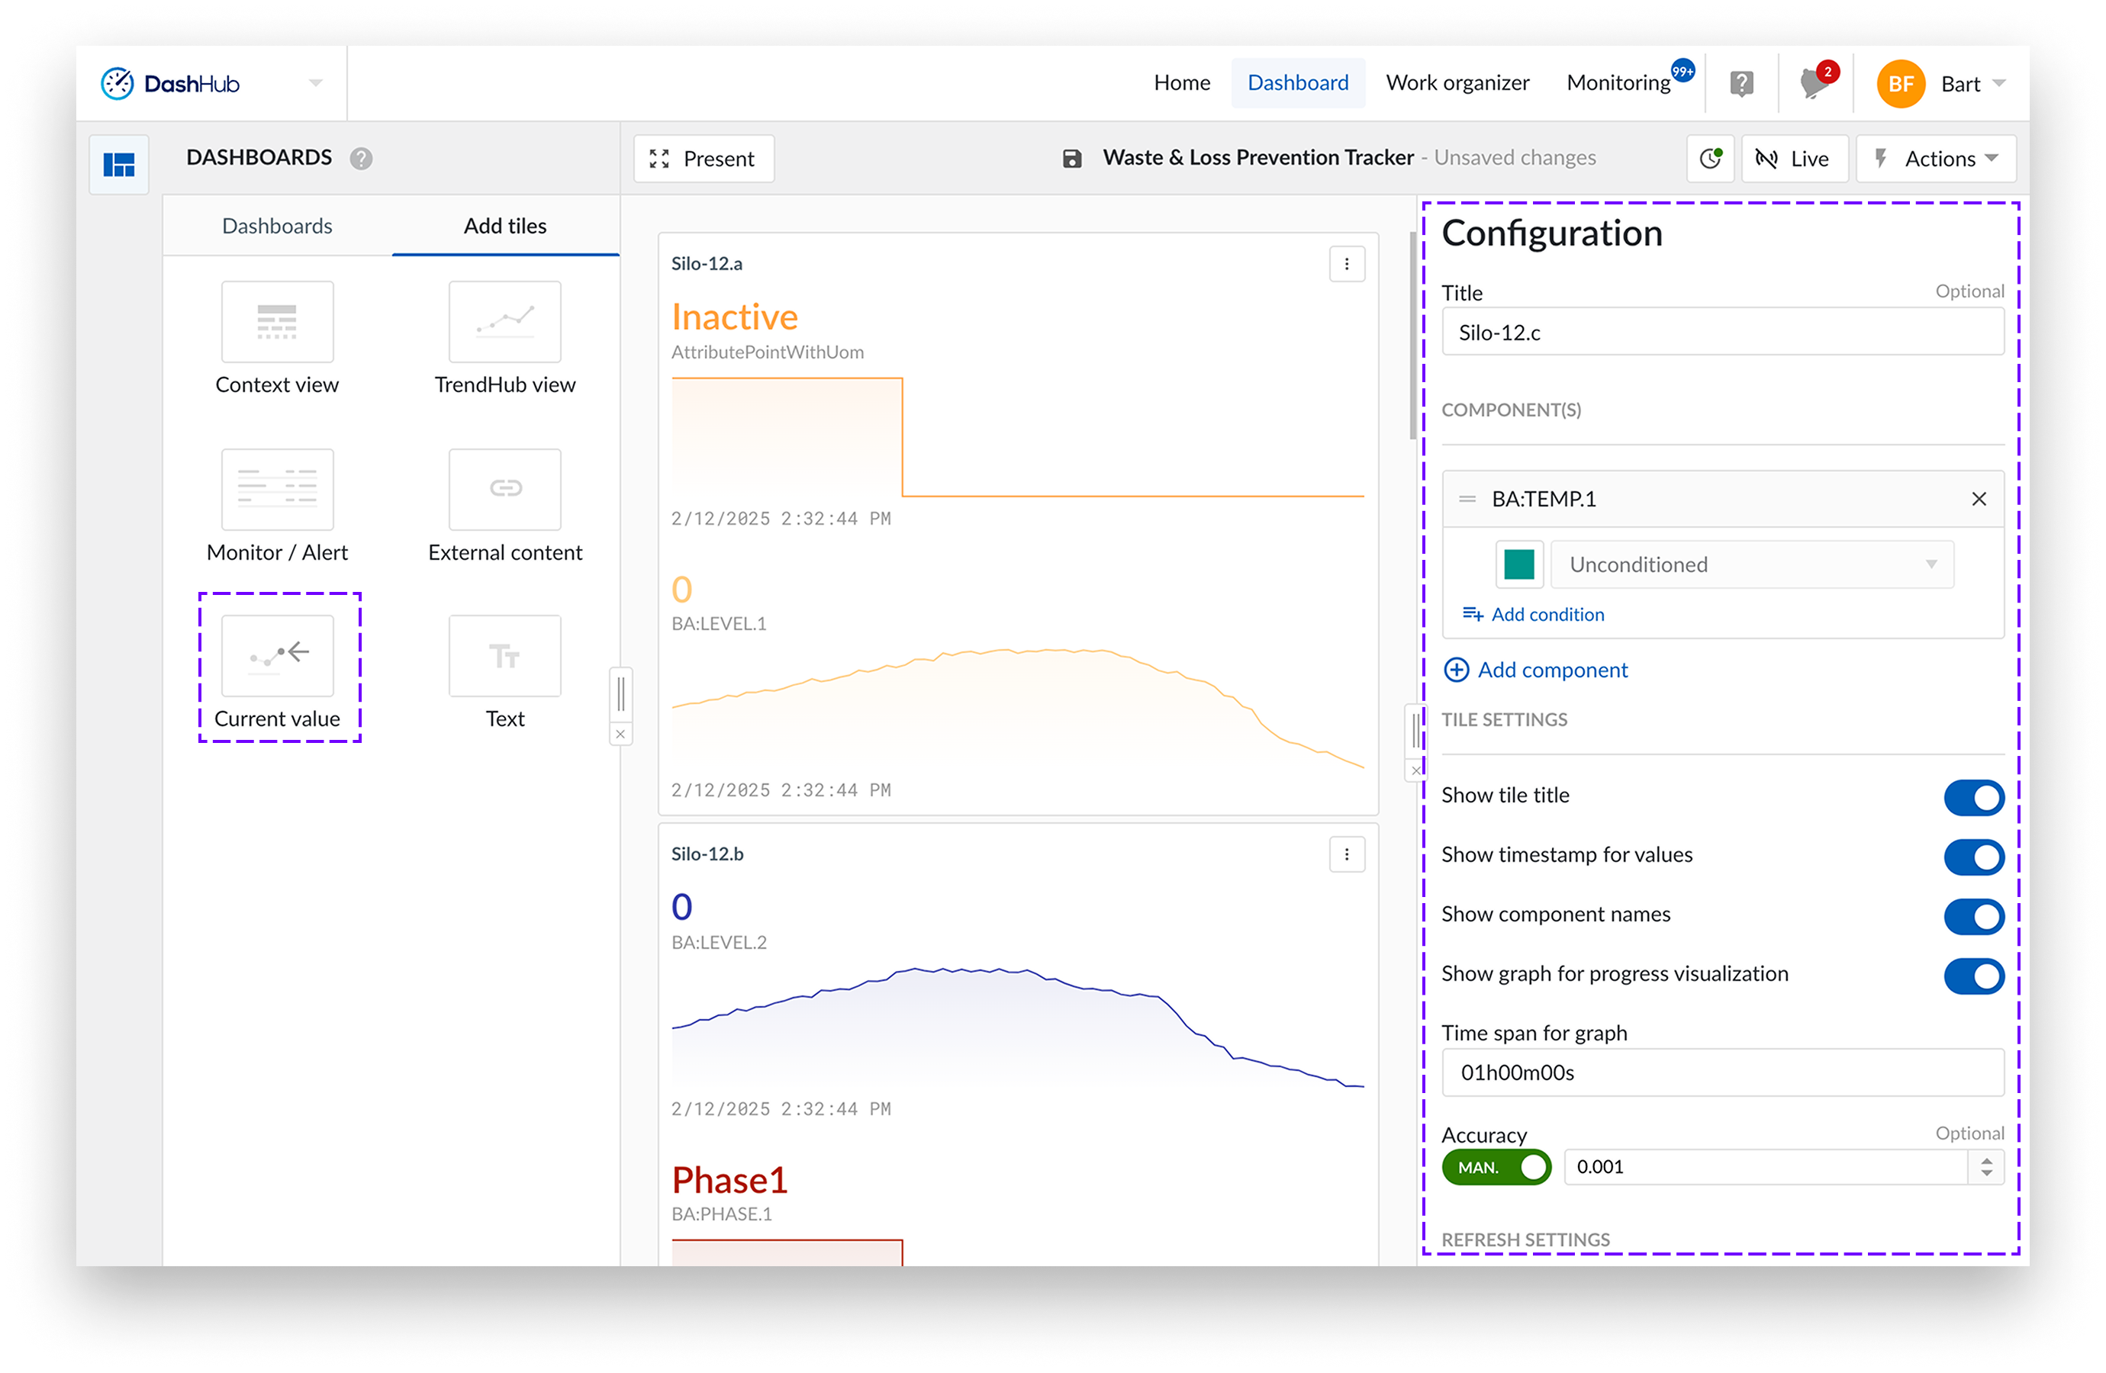This screenshot has height=1373, width=2106.
Task: Click the teal color swatch for BA:TEMP.1
Action: pyautogui.click(x=1518, y=564)
